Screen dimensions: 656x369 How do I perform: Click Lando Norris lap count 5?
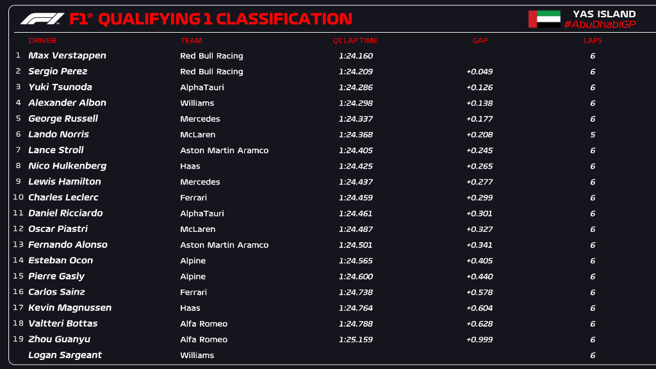593,135
